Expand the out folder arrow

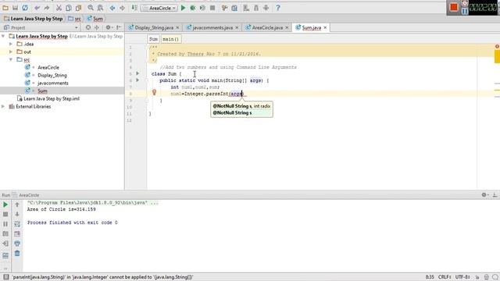[x=11, y=52]
